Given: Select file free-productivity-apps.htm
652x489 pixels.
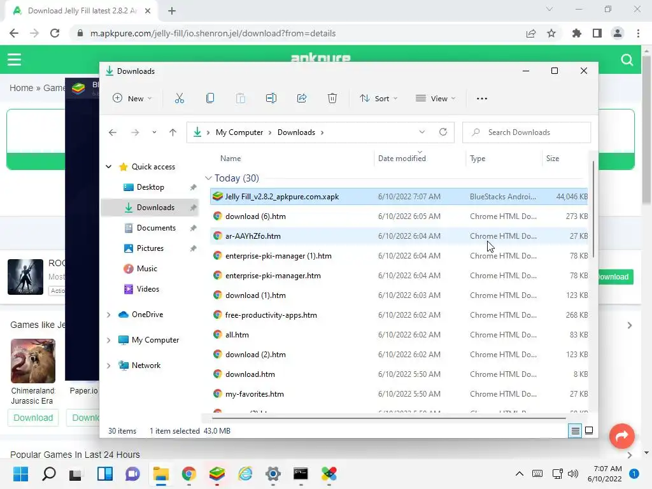Looking at the screenshot, I should point(399,315).
